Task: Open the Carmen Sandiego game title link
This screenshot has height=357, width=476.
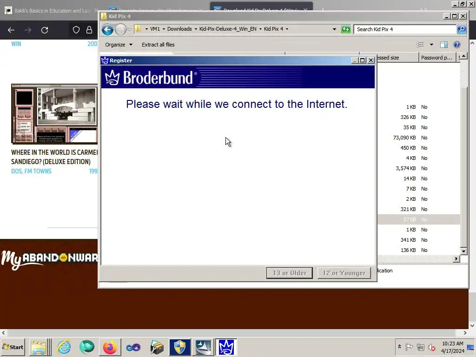Action: tap(54, 157)
